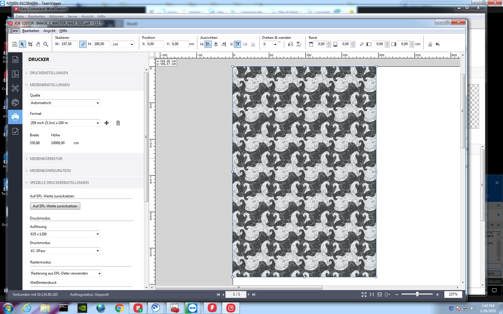Click the save job icon
Screen dimensions: 503x314
14,44
